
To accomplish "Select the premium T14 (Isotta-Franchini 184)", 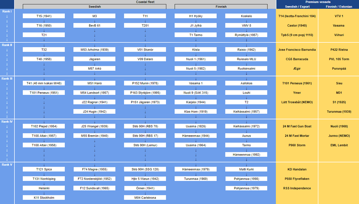I will pyautogui.click(x=297, y=16).
